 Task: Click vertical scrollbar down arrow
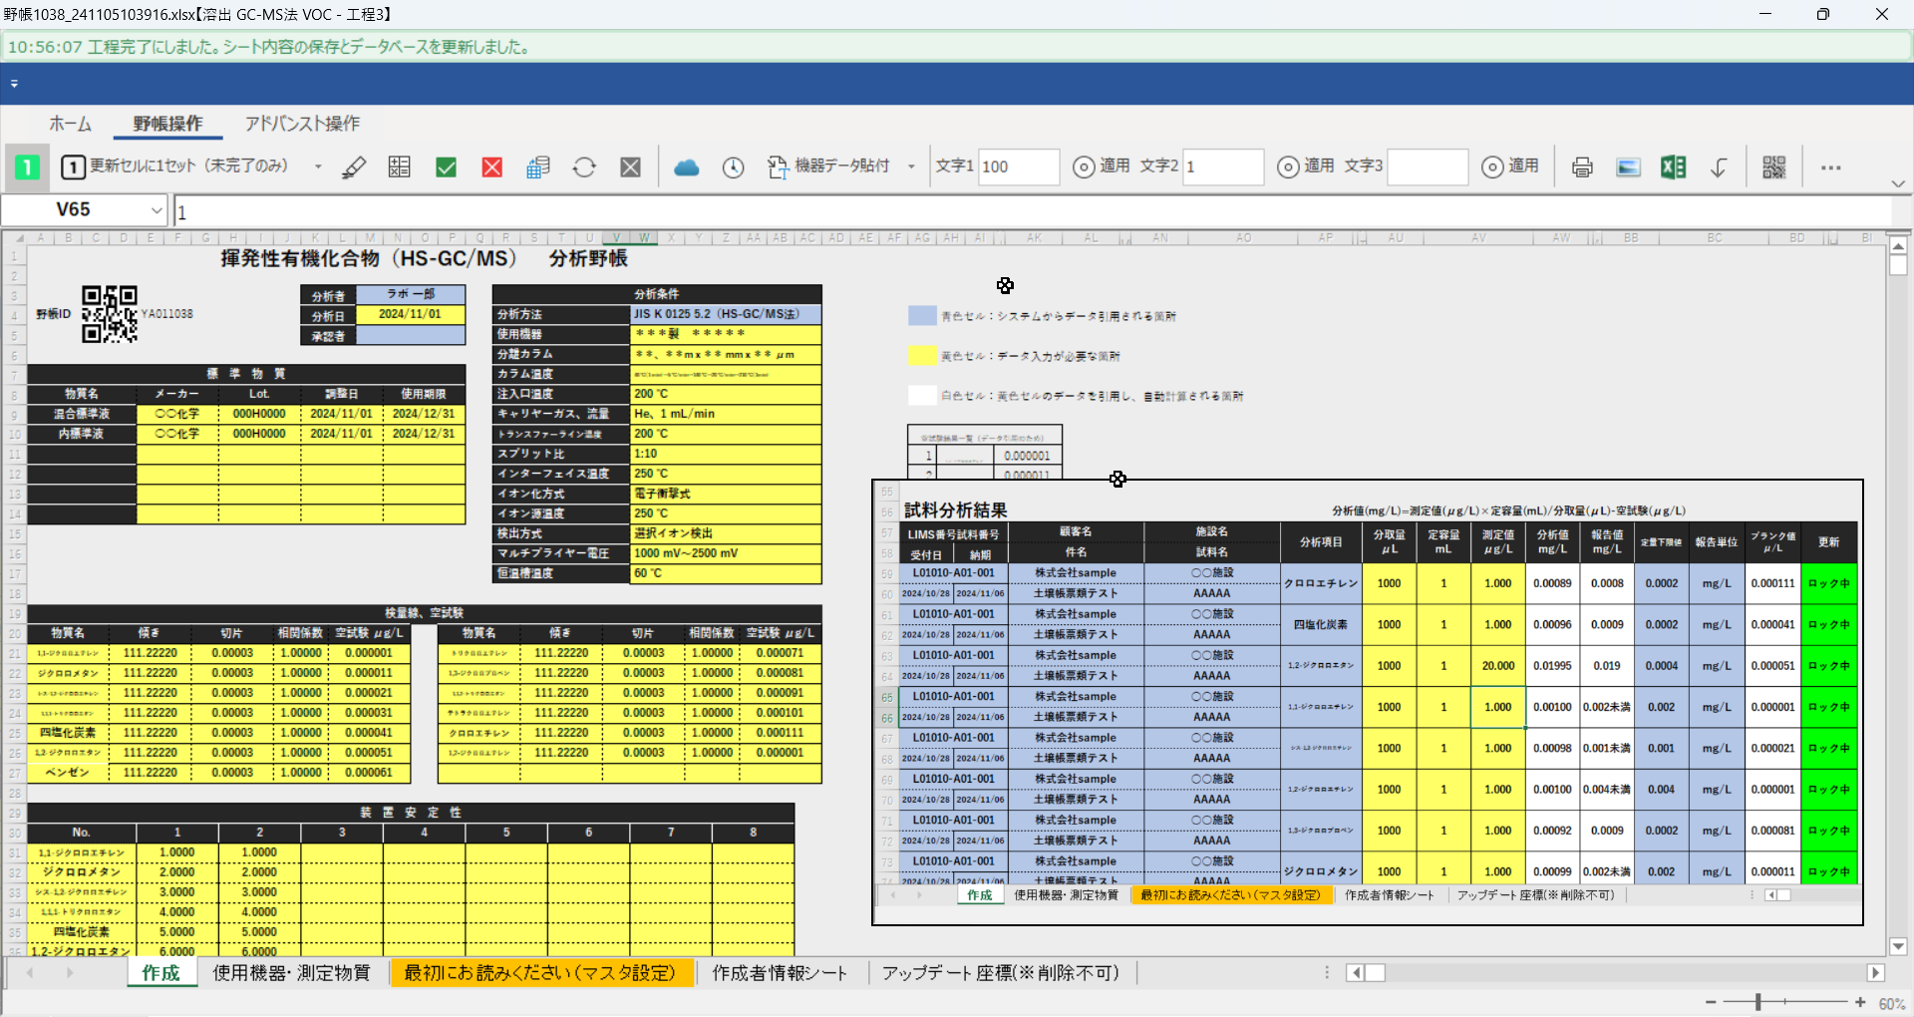click(x=1898, y=947)
